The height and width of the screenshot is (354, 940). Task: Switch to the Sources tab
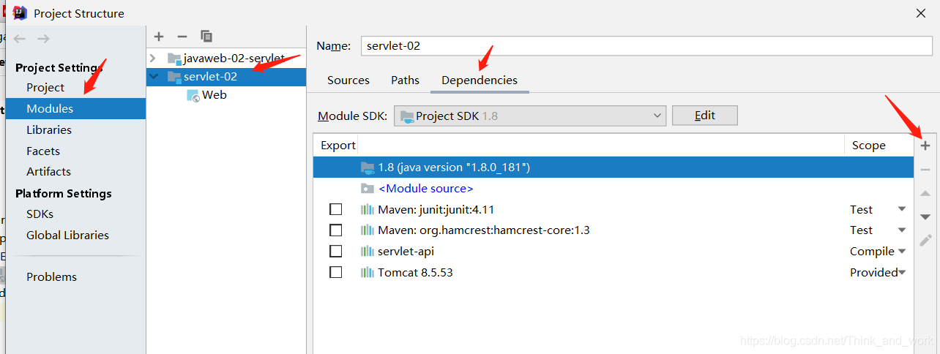pyautogui.click(x=348, y=80)
